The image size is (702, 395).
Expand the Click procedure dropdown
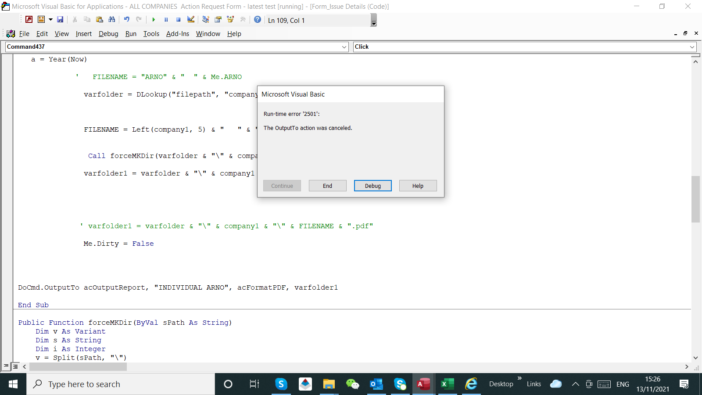coord(692,47)
